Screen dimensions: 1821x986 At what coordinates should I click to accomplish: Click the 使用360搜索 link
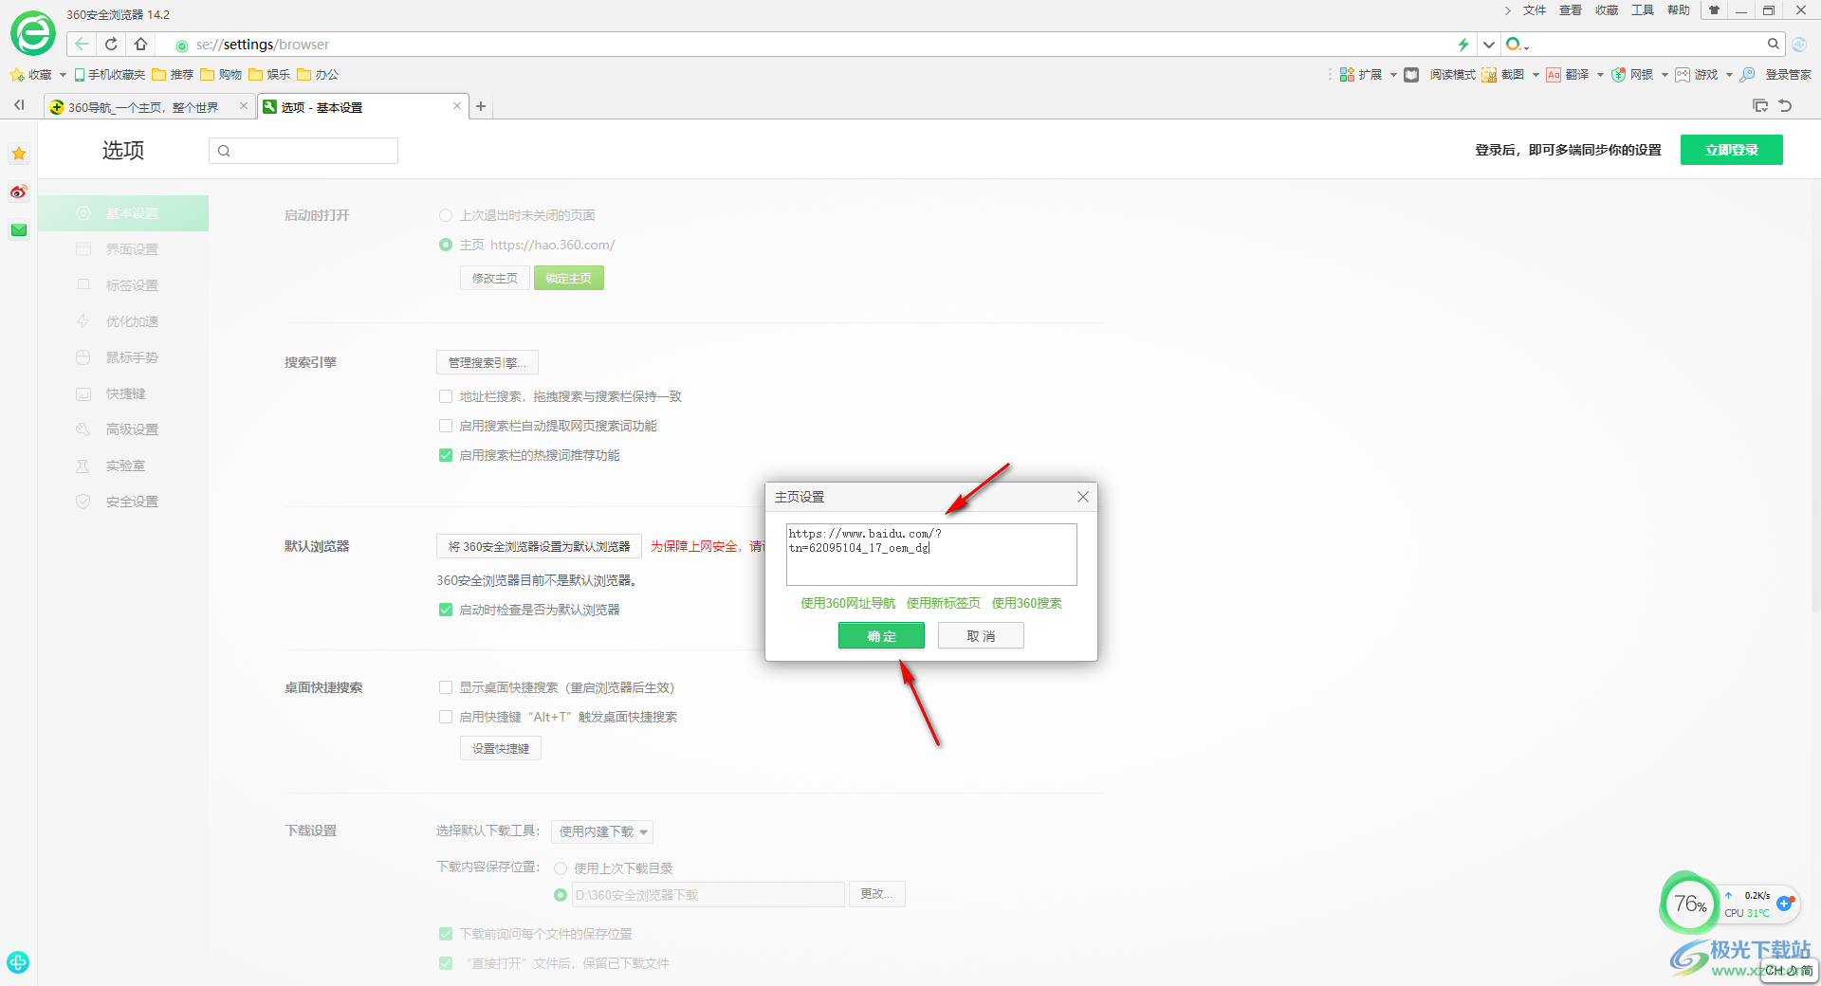[x=1027, y=603]
